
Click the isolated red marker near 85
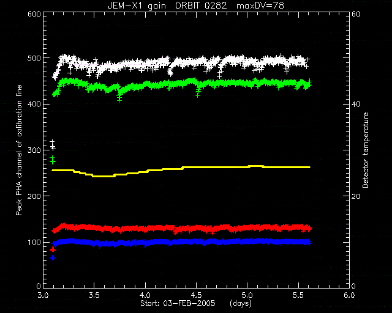click(x=53, y=249)
